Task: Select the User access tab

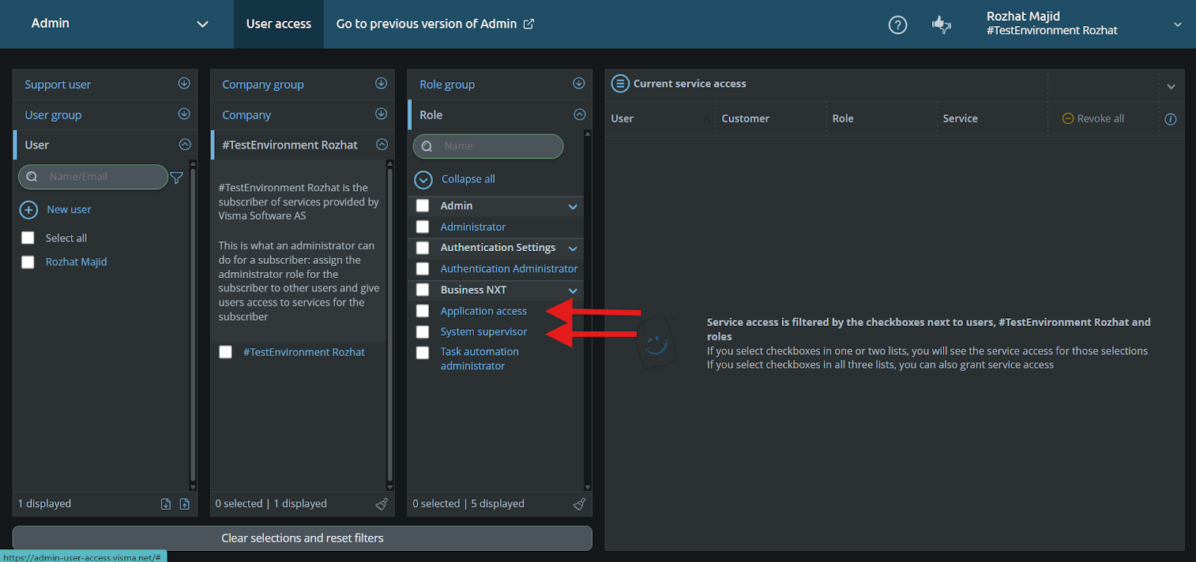Action: [279, 24]
